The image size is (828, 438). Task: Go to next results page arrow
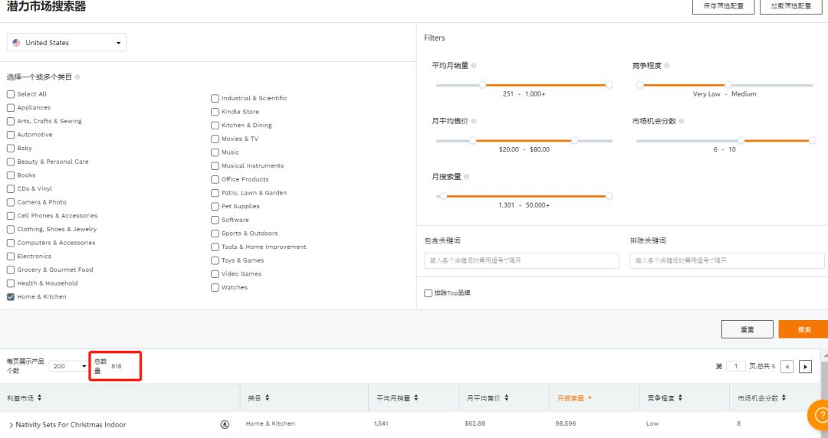(805, 366)
